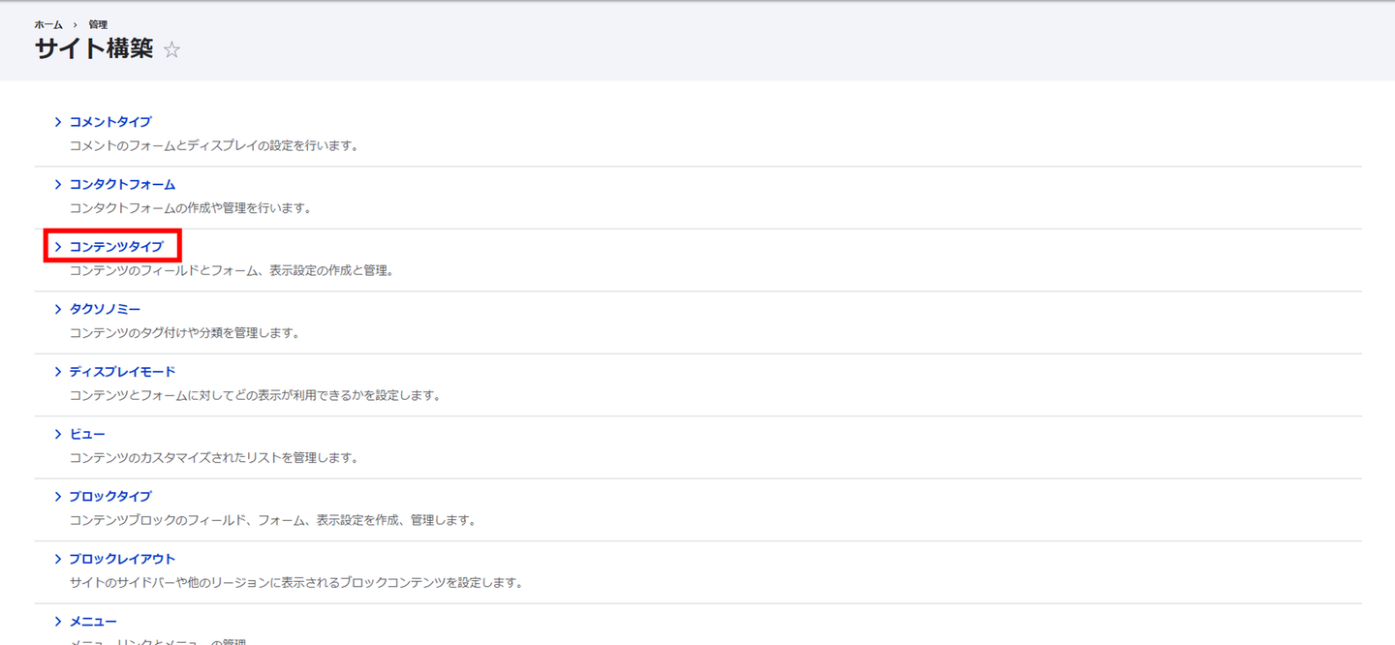
Task: Open the ビュー link
Action: coord(87,434)
